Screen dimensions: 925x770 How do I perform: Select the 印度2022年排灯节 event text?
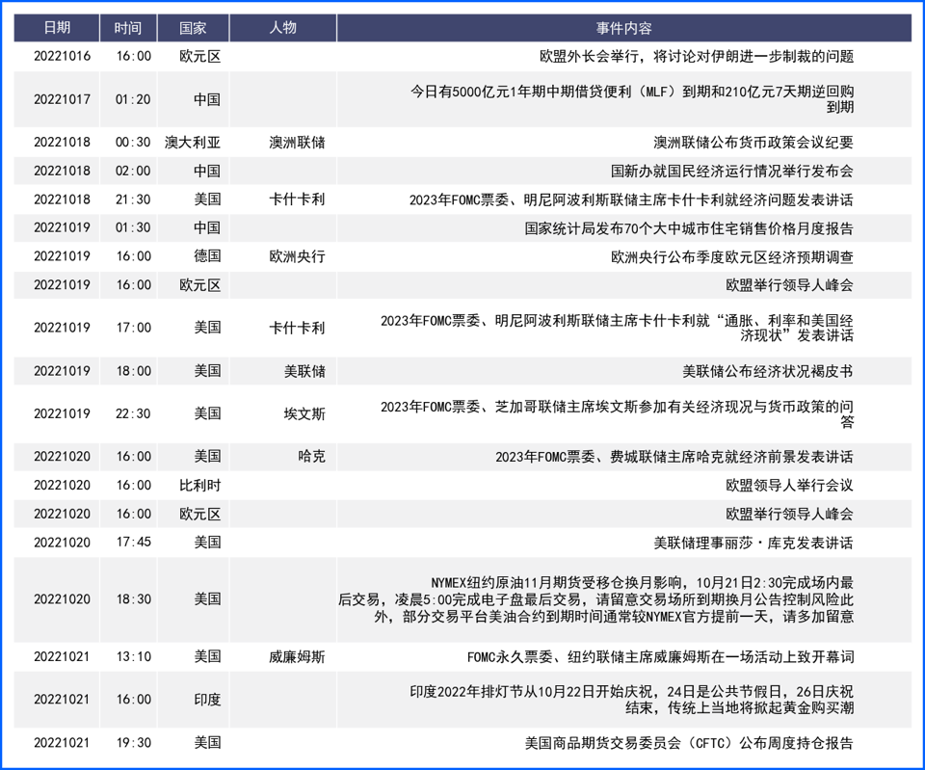coord(632,700)
